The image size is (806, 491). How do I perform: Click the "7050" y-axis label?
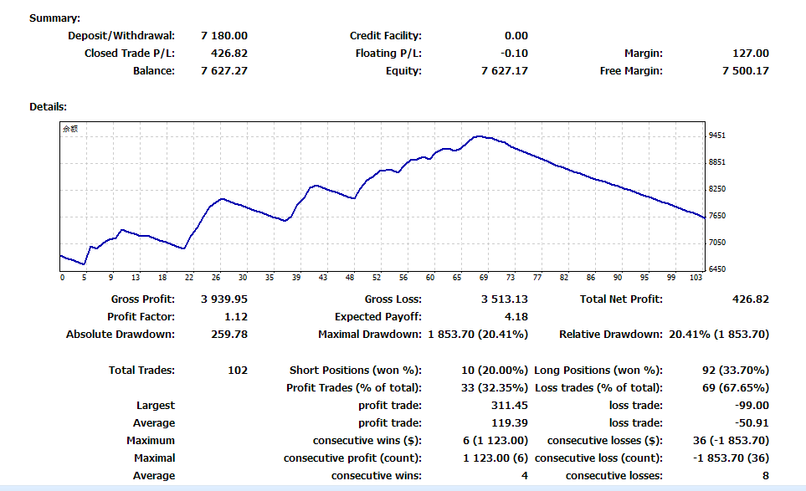(717, 242)
